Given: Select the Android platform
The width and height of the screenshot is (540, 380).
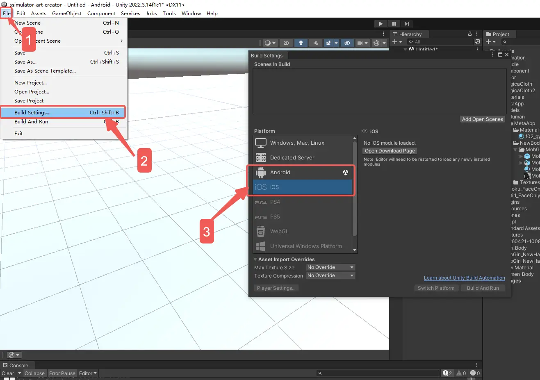Looking at the screenshot, I should (303, 173).
